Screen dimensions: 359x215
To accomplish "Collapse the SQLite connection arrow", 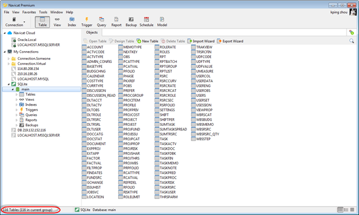I will tap(9, 84).
